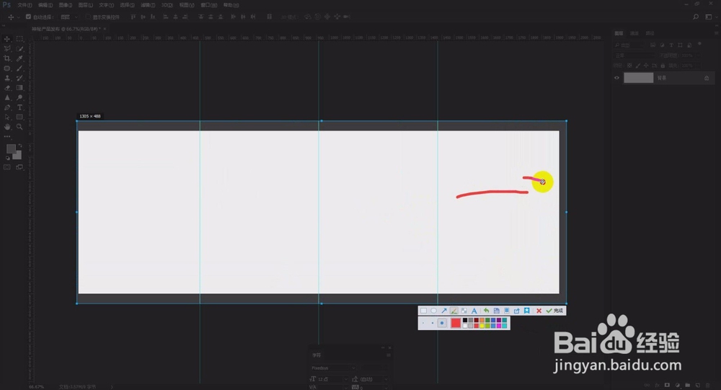Open the extra tools ellipsis

pyautogui.click(x=7, y=136)
